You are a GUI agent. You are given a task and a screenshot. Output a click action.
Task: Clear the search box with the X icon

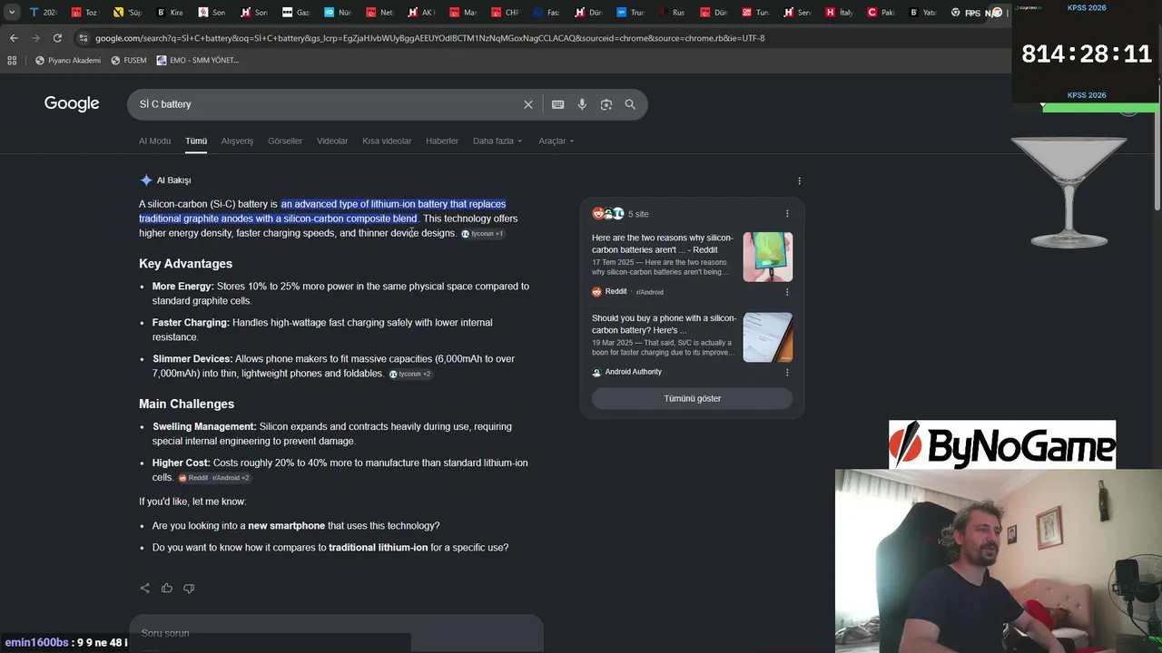pyautogui.click(x=528, y=104)
